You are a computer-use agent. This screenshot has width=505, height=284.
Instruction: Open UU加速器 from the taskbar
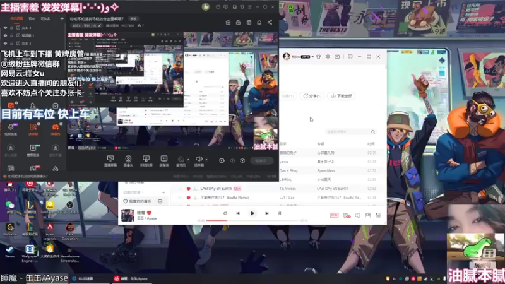83,279
